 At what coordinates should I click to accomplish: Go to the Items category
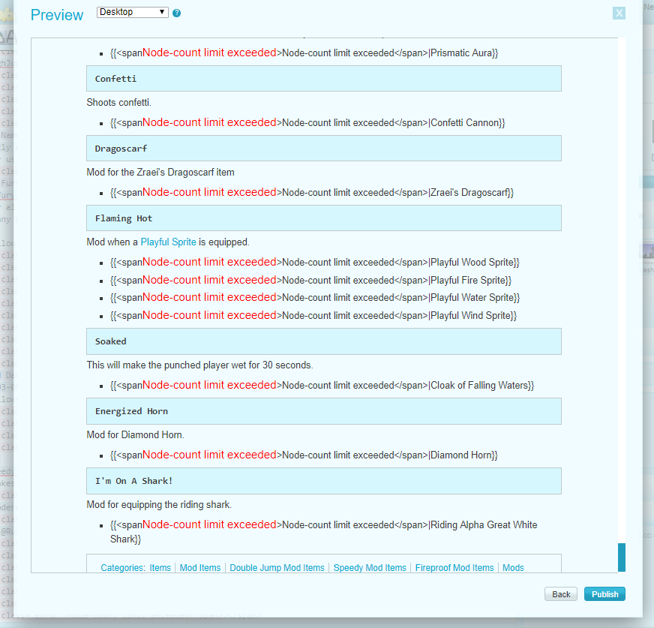pos(160,568)
